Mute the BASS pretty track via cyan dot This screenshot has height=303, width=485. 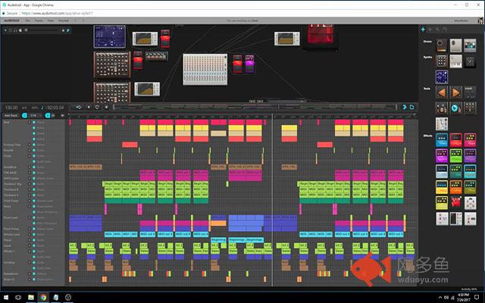click(33, 179)
